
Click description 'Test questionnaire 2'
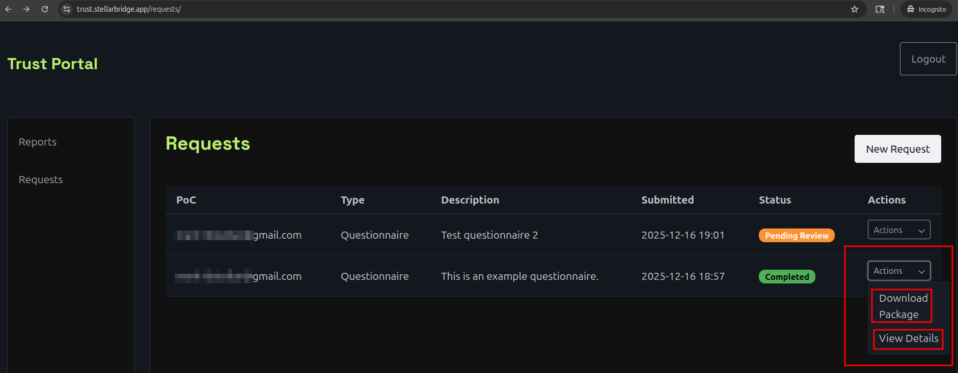point(489,235)
